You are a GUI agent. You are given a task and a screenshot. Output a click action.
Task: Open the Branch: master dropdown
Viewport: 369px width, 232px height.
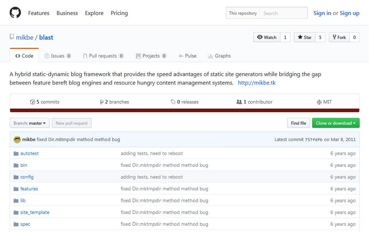[x=30, y=123]
